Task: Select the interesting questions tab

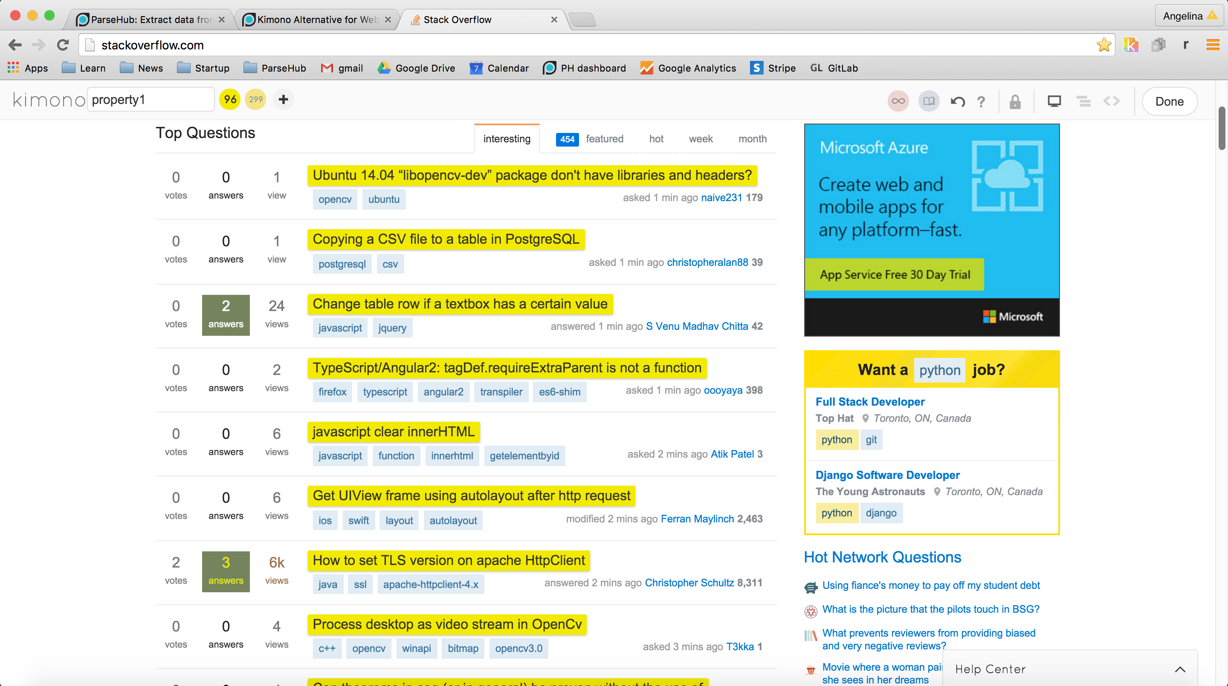Action: click(507, 138)
